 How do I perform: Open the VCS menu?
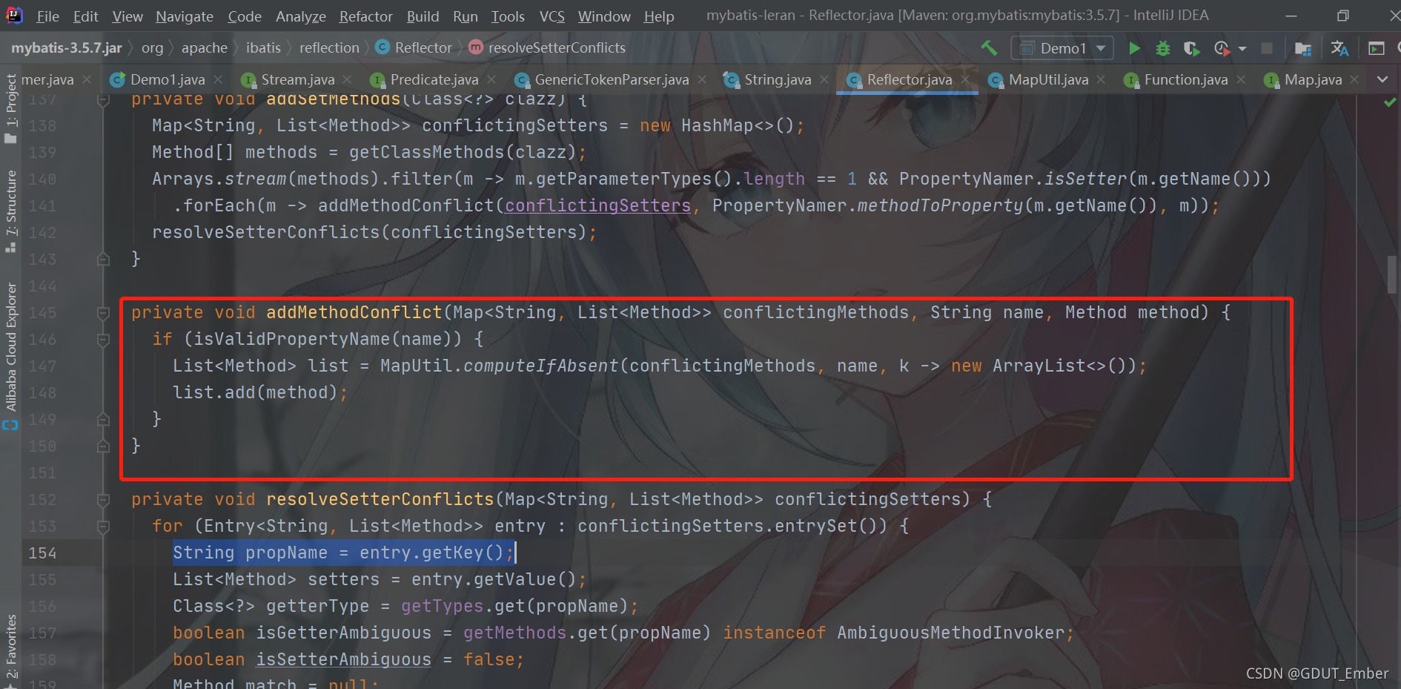tap(552, 16)
